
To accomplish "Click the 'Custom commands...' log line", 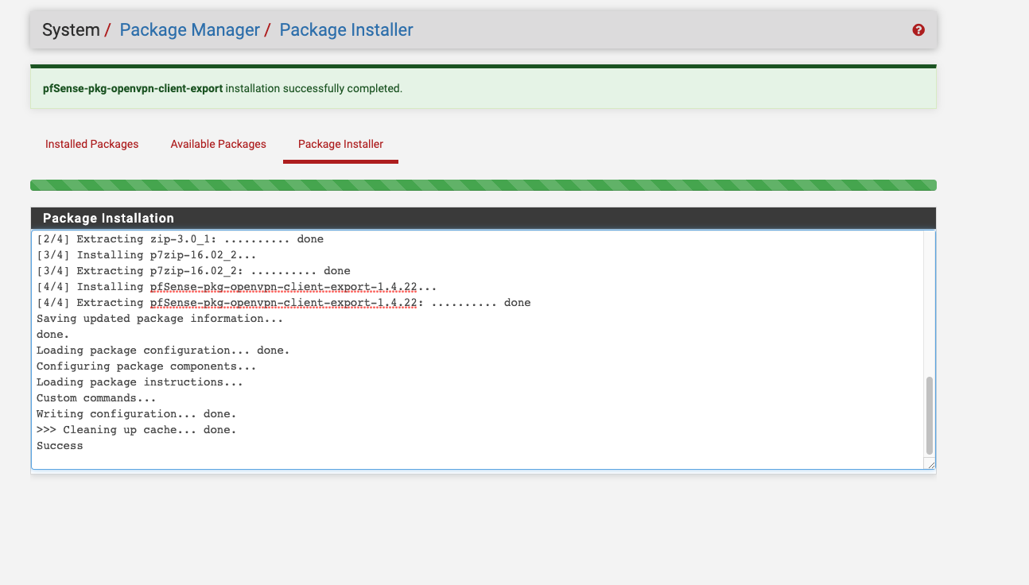I will tap(96, 398).
